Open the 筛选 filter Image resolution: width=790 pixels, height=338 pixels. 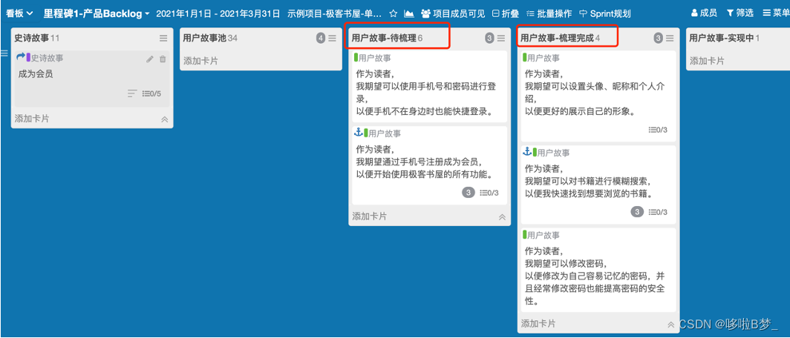click(740, 13)
